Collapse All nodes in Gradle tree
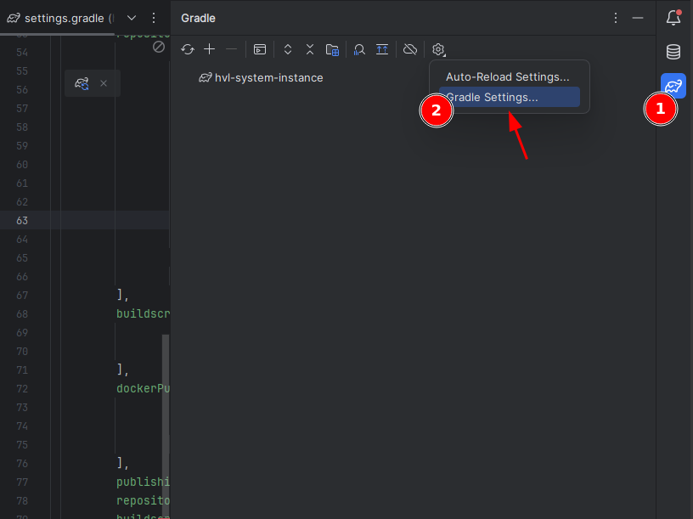 [310, 50]
